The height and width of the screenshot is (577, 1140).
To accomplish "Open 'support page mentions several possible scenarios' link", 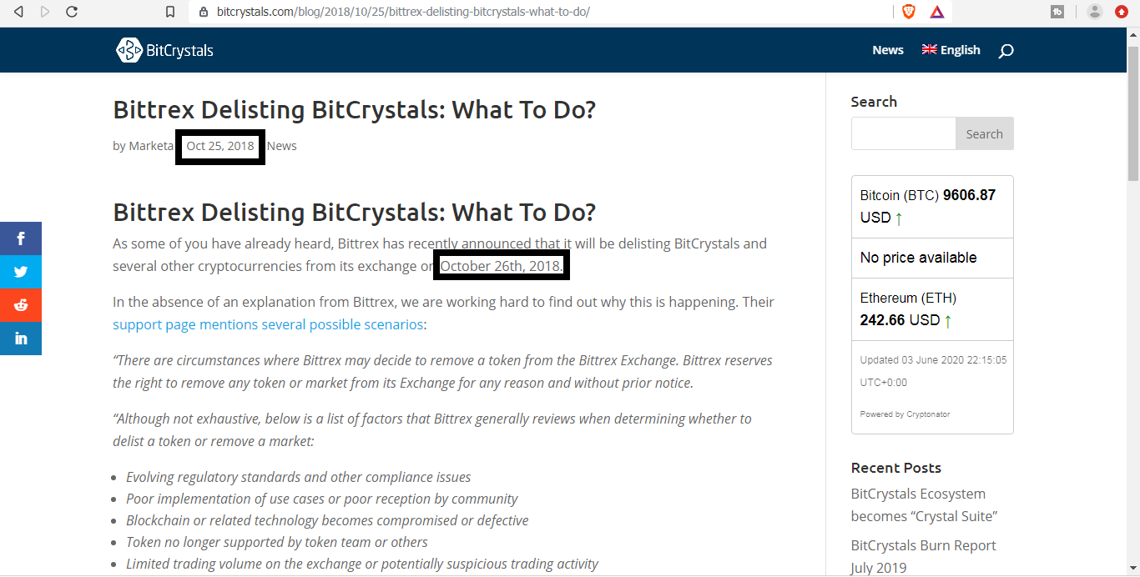I will tap(268, 324).
